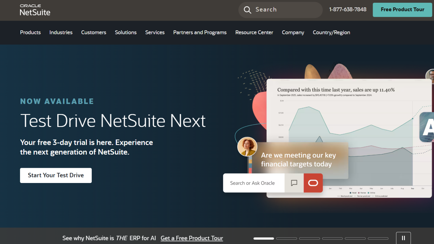
Task: Click Start Your Test Drive button
Action: [56, 175]
